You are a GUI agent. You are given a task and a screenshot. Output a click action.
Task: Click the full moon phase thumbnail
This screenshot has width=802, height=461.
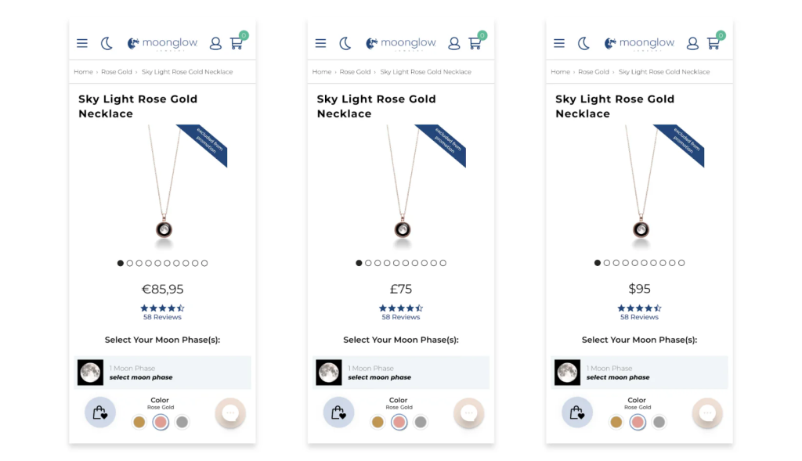pos(90,372)
